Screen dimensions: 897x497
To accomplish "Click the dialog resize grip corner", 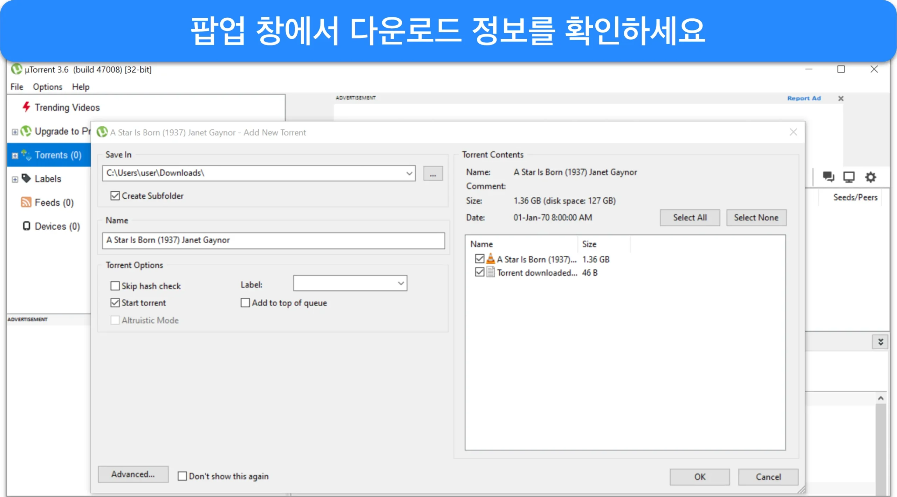I will pos(801,490).
